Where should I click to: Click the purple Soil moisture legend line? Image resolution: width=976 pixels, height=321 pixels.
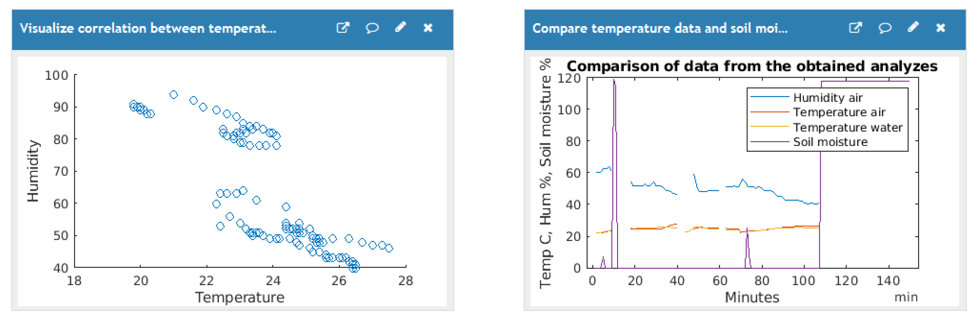click(x=769, y=142)
